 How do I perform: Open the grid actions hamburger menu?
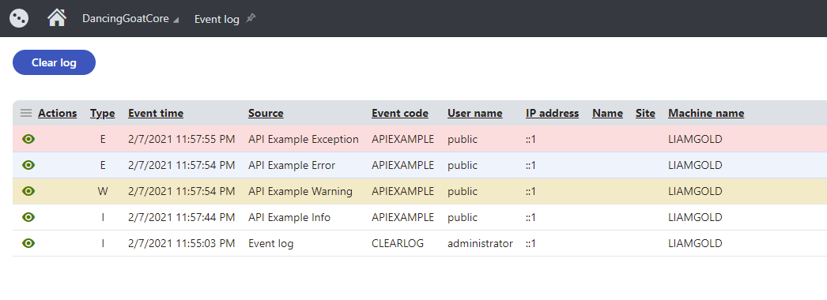pos(26,113)
